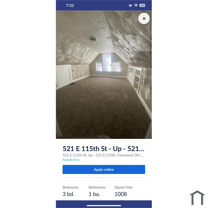Tap the Square feet label

tap(124, 187)
